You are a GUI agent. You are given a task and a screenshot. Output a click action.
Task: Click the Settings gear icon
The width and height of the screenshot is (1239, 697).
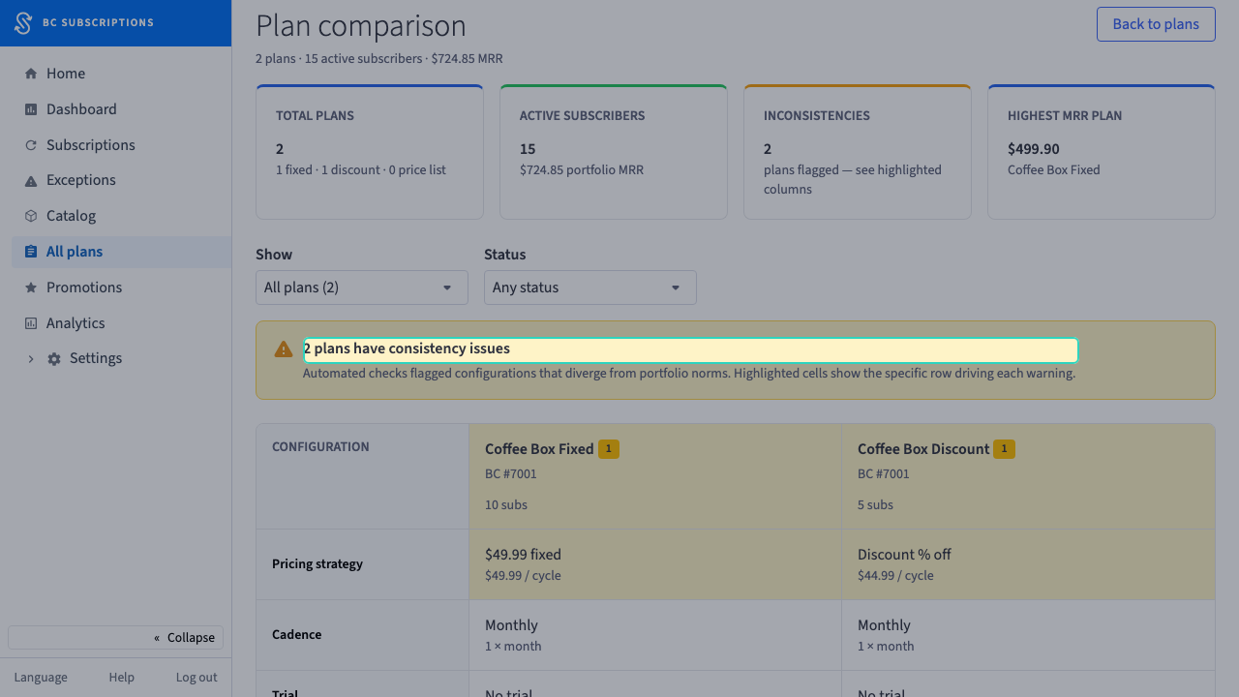[54, 359]
